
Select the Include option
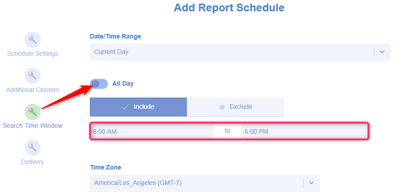(x=138, y=107)
